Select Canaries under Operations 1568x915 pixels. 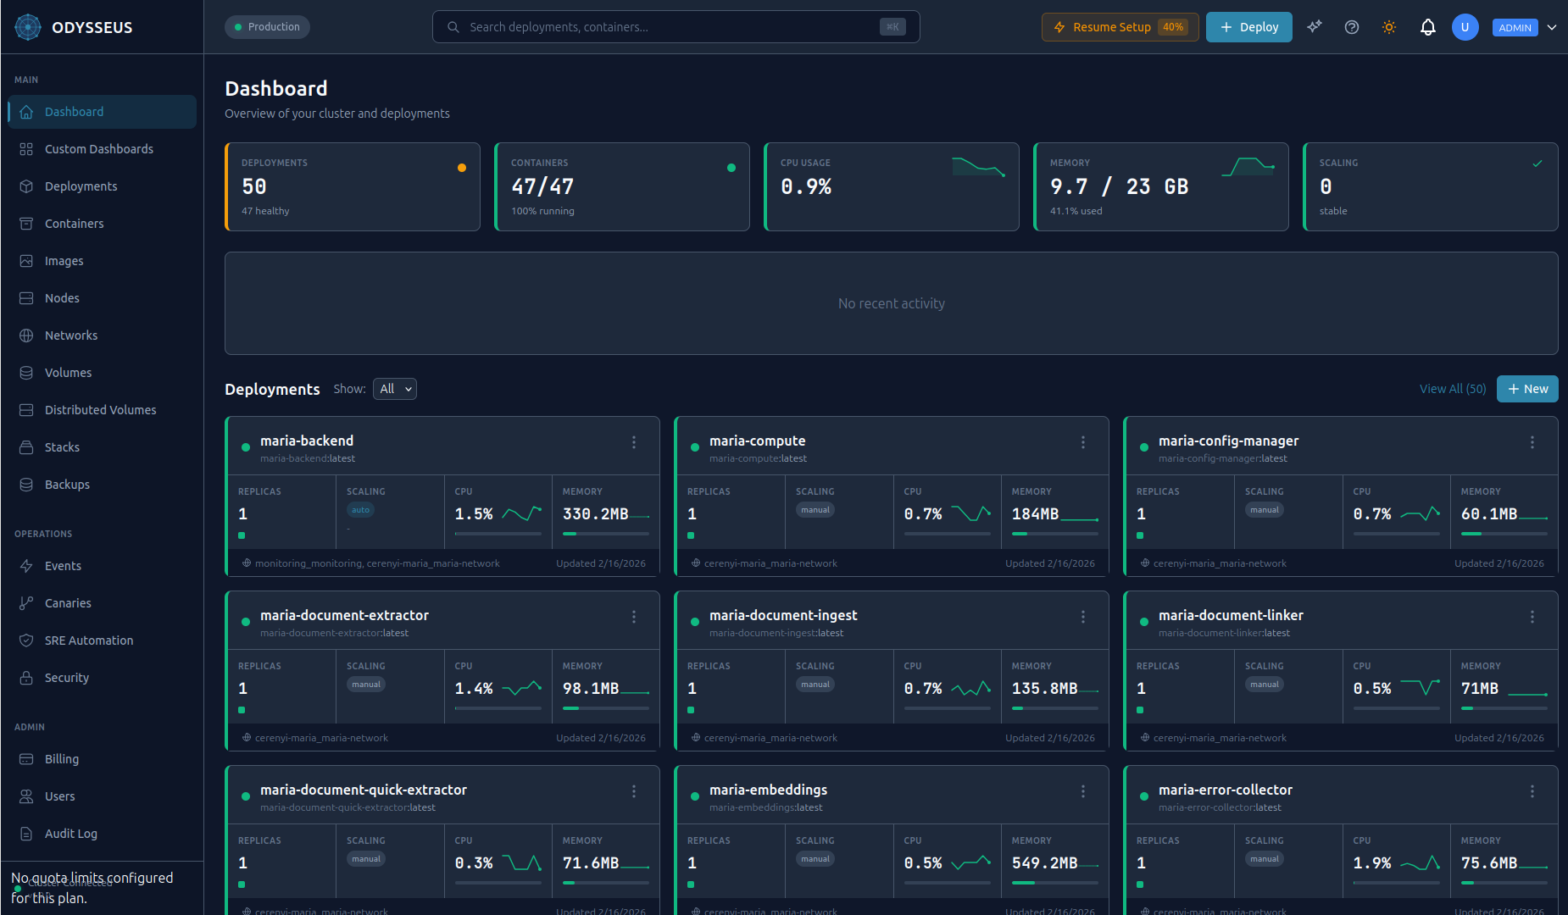pyautogui.click(x=67, y=602)
